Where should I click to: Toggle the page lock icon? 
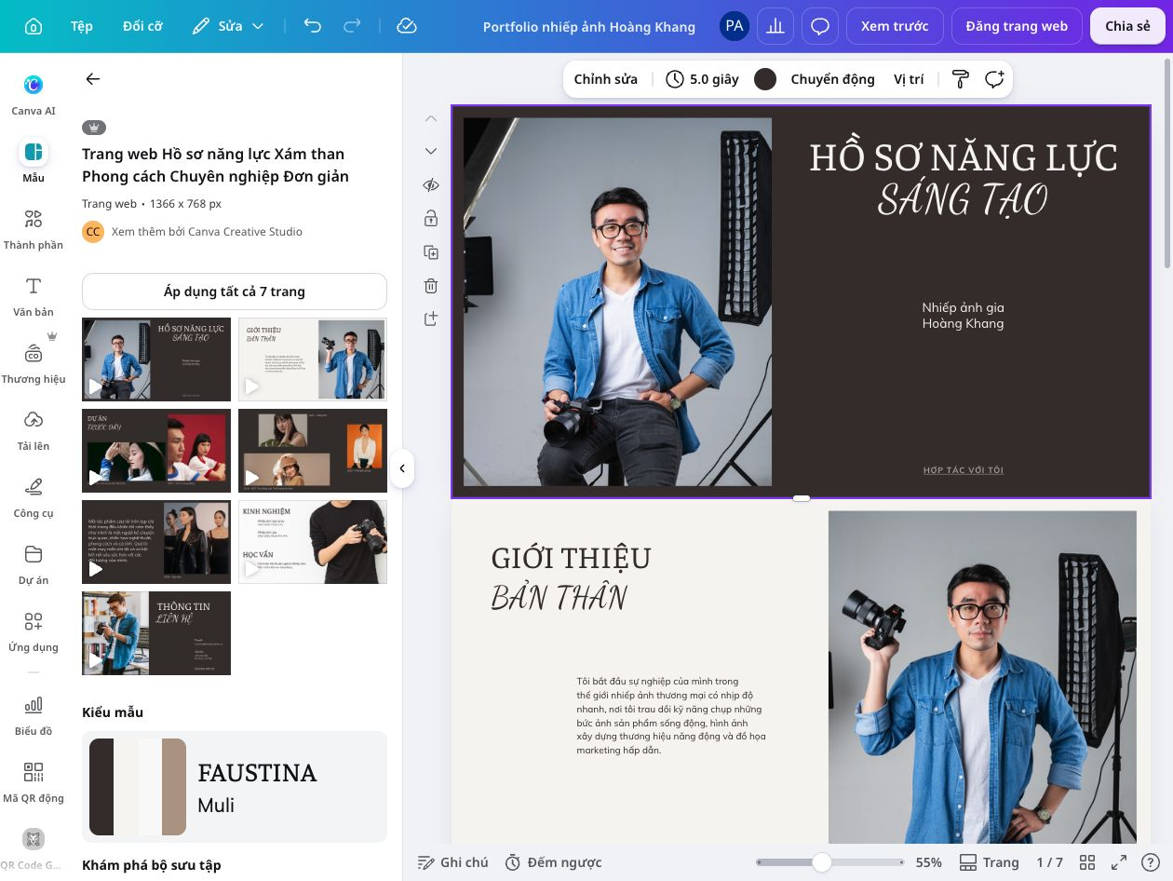[430, 219]
